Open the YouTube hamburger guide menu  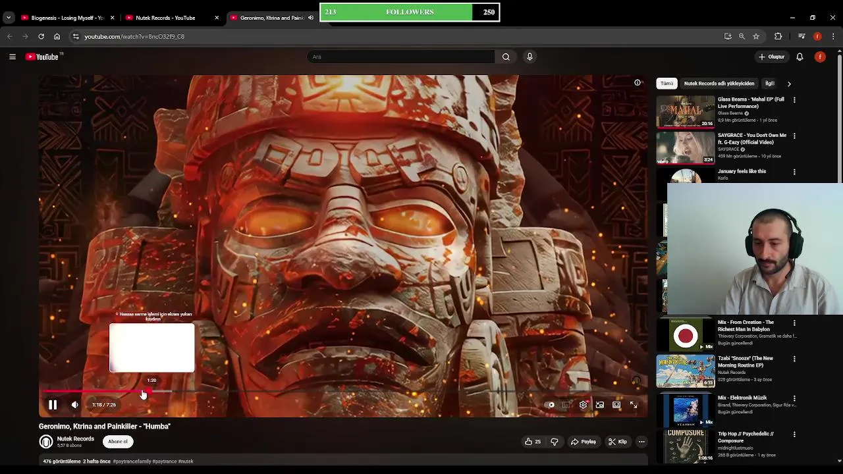point(13,57)
